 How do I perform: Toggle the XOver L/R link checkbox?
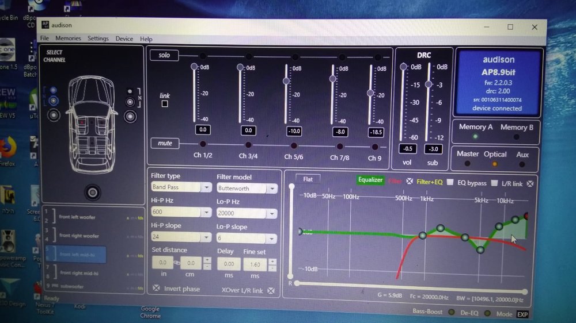(x=271, y=290)
